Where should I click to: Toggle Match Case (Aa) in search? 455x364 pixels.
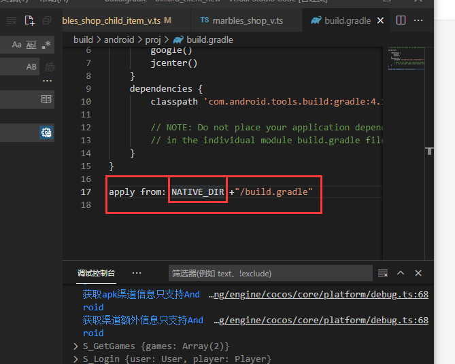tap(16, 45)
